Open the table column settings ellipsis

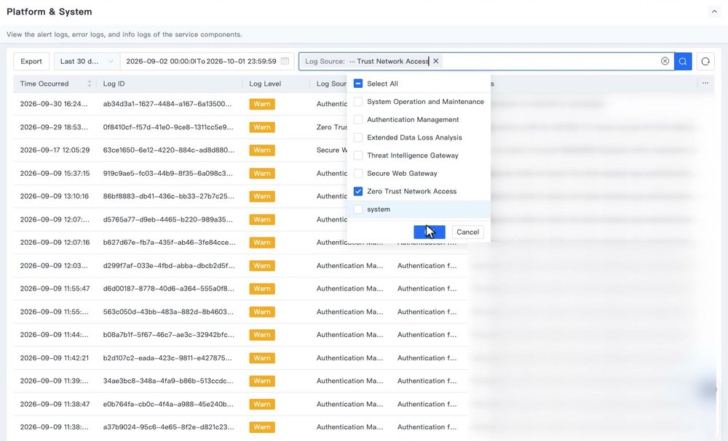705,84
